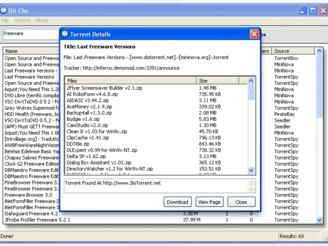The image size is (328, 246).
Task: Select 2Flyer Screensaver Builder v2.1.zip
Action: pos(105,88)
